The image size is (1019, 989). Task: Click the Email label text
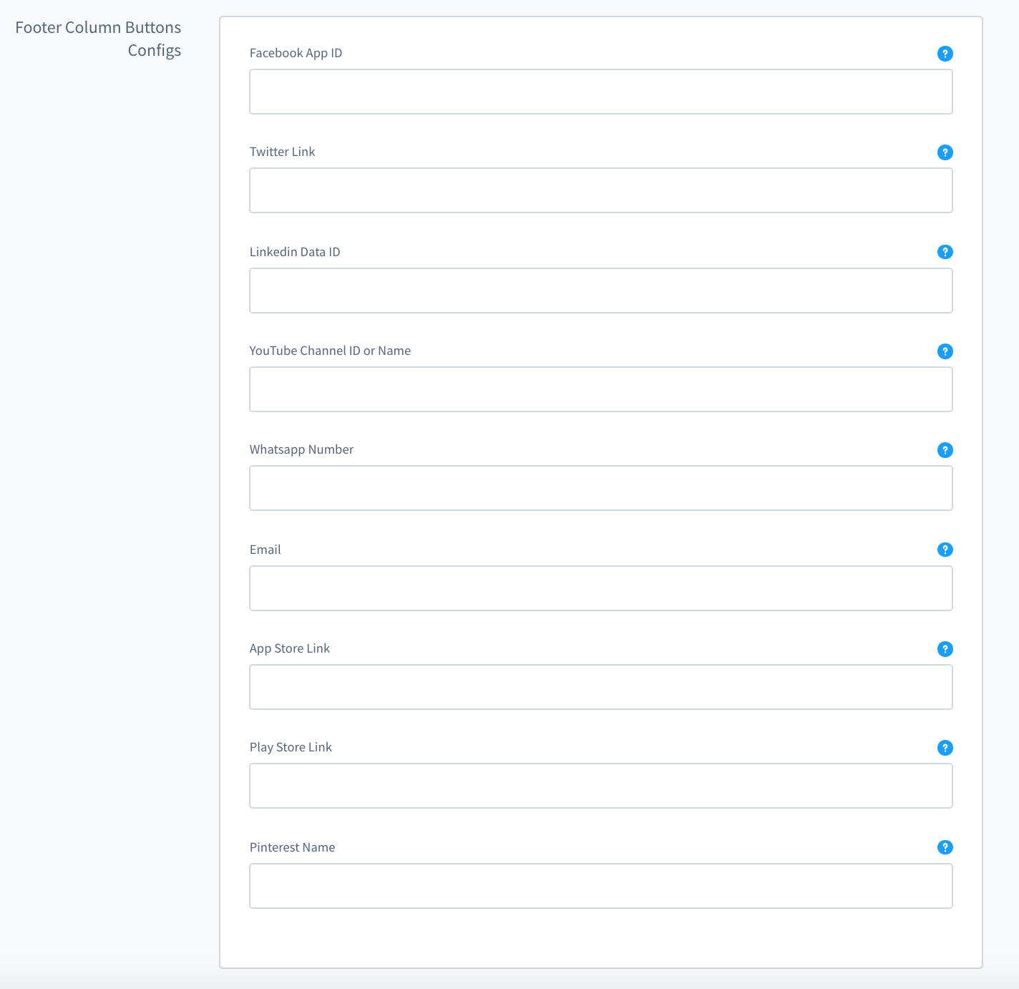pyautogui.click(x=265, y=550)
